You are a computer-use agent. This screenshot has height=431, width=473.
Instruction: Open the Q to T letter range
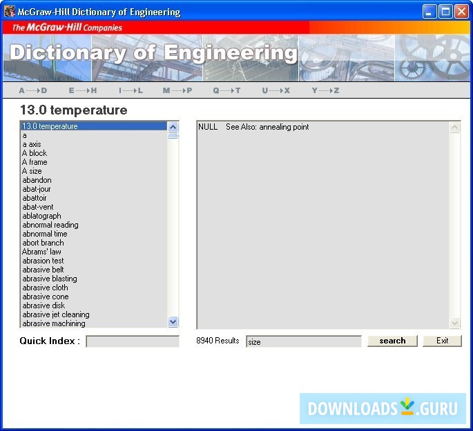pos(226,90)
